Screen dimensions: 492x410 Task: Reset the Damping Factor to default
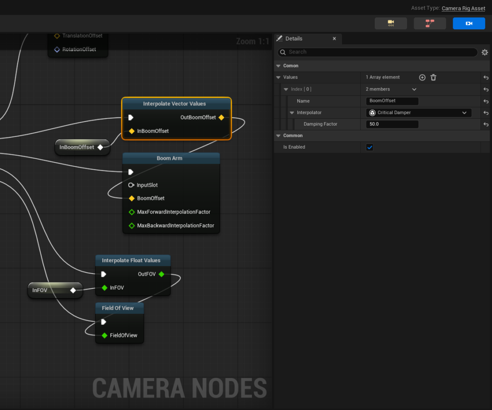coord(486,125)
